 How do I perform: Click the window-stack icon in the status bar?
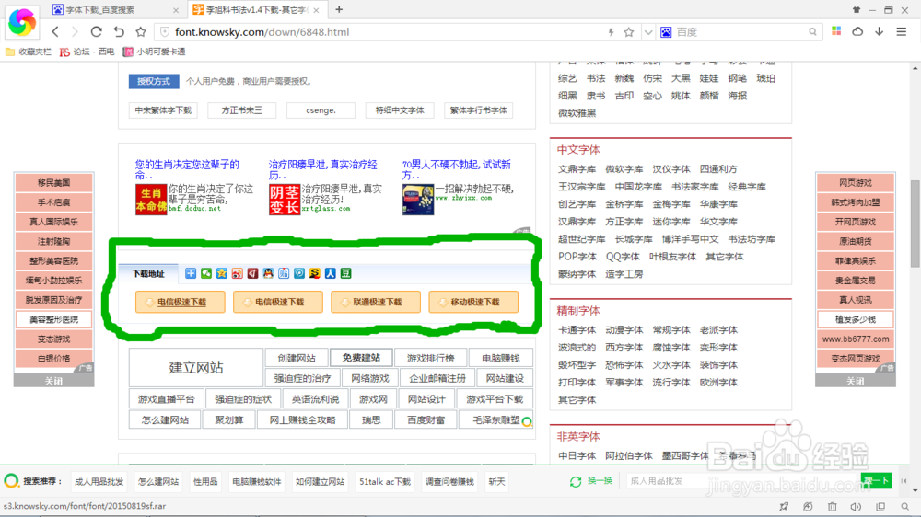tap(880, 507)
